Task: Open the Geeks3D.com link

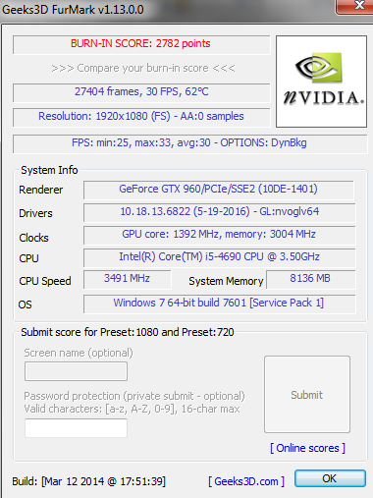Action: point(246,481)
